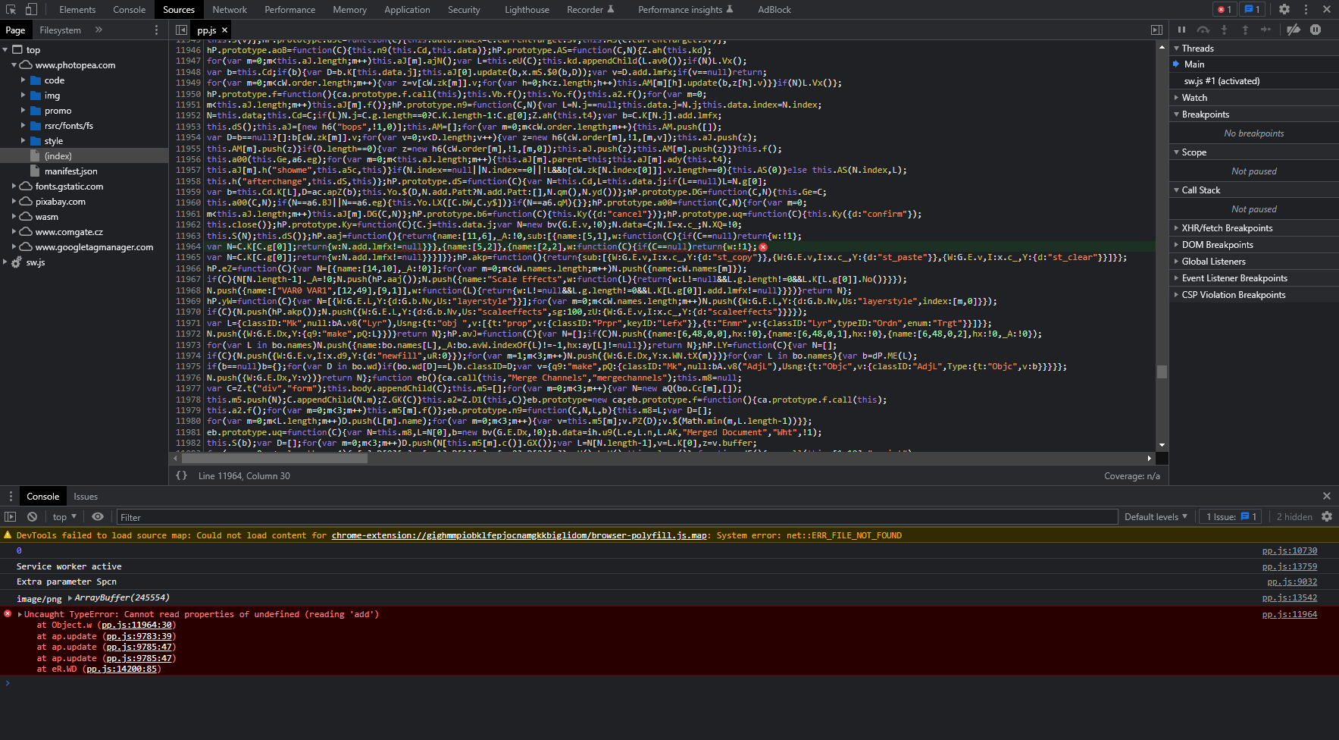Open the 'top' JavaScript context dropdown

pyautogui.click(x=64, y=516)
